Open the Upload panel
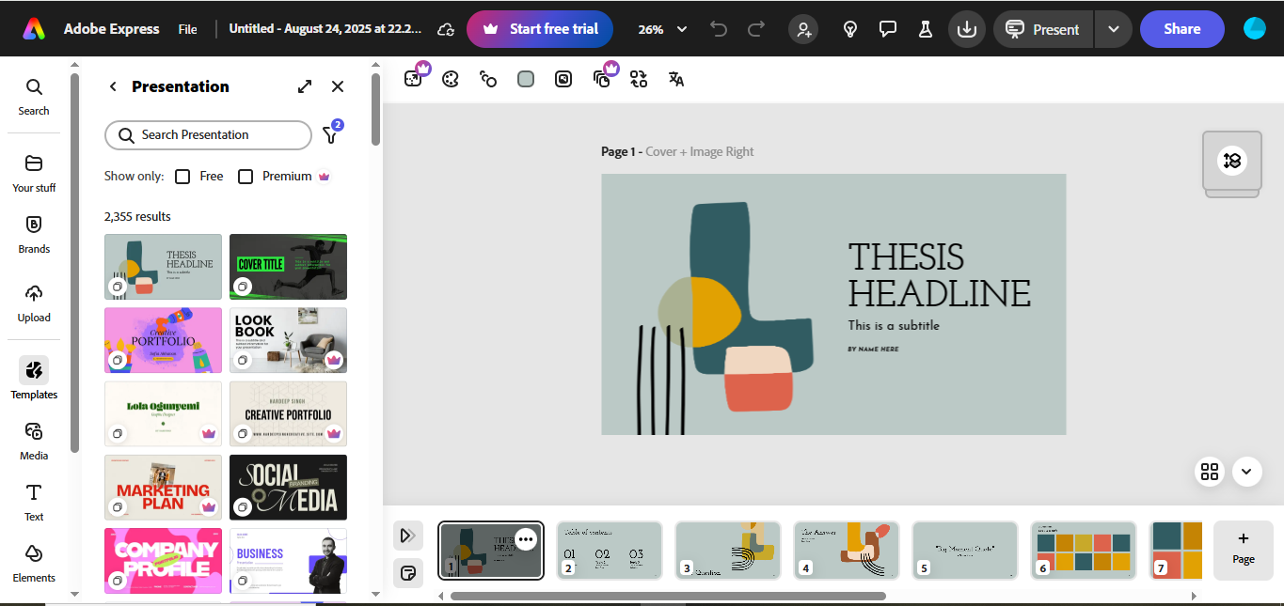The height and width of the screenshot is (606, 1284). tap(34, 302)
